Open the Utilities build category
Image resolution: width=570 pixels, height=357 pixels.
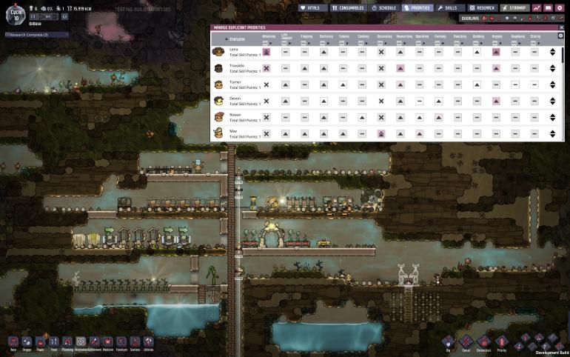pyautogui.click(x=148, y=342)
